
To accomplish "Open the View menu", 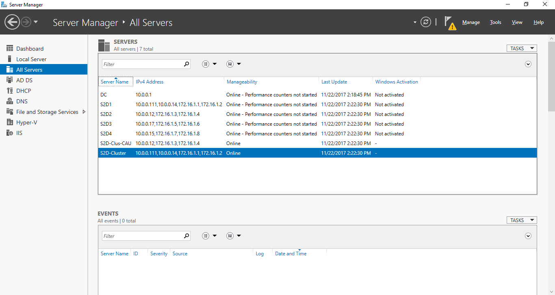I will [x=517, y=22].
